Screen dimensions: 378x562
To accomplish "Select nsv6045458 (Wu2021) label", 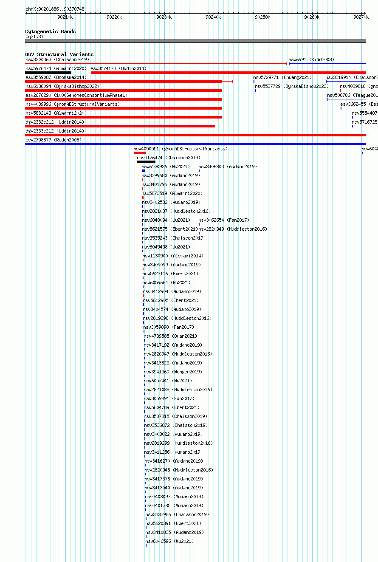I will tap(166, 247).
